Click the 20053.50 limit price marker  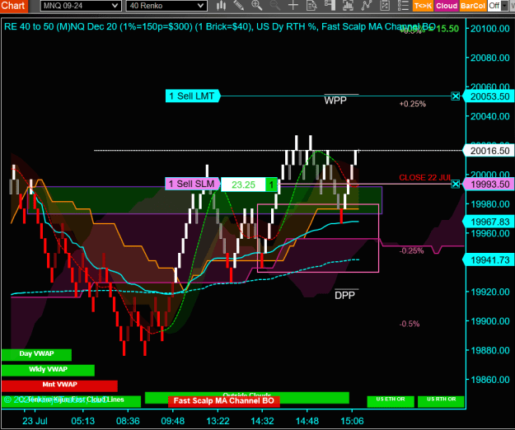(489, 96)
